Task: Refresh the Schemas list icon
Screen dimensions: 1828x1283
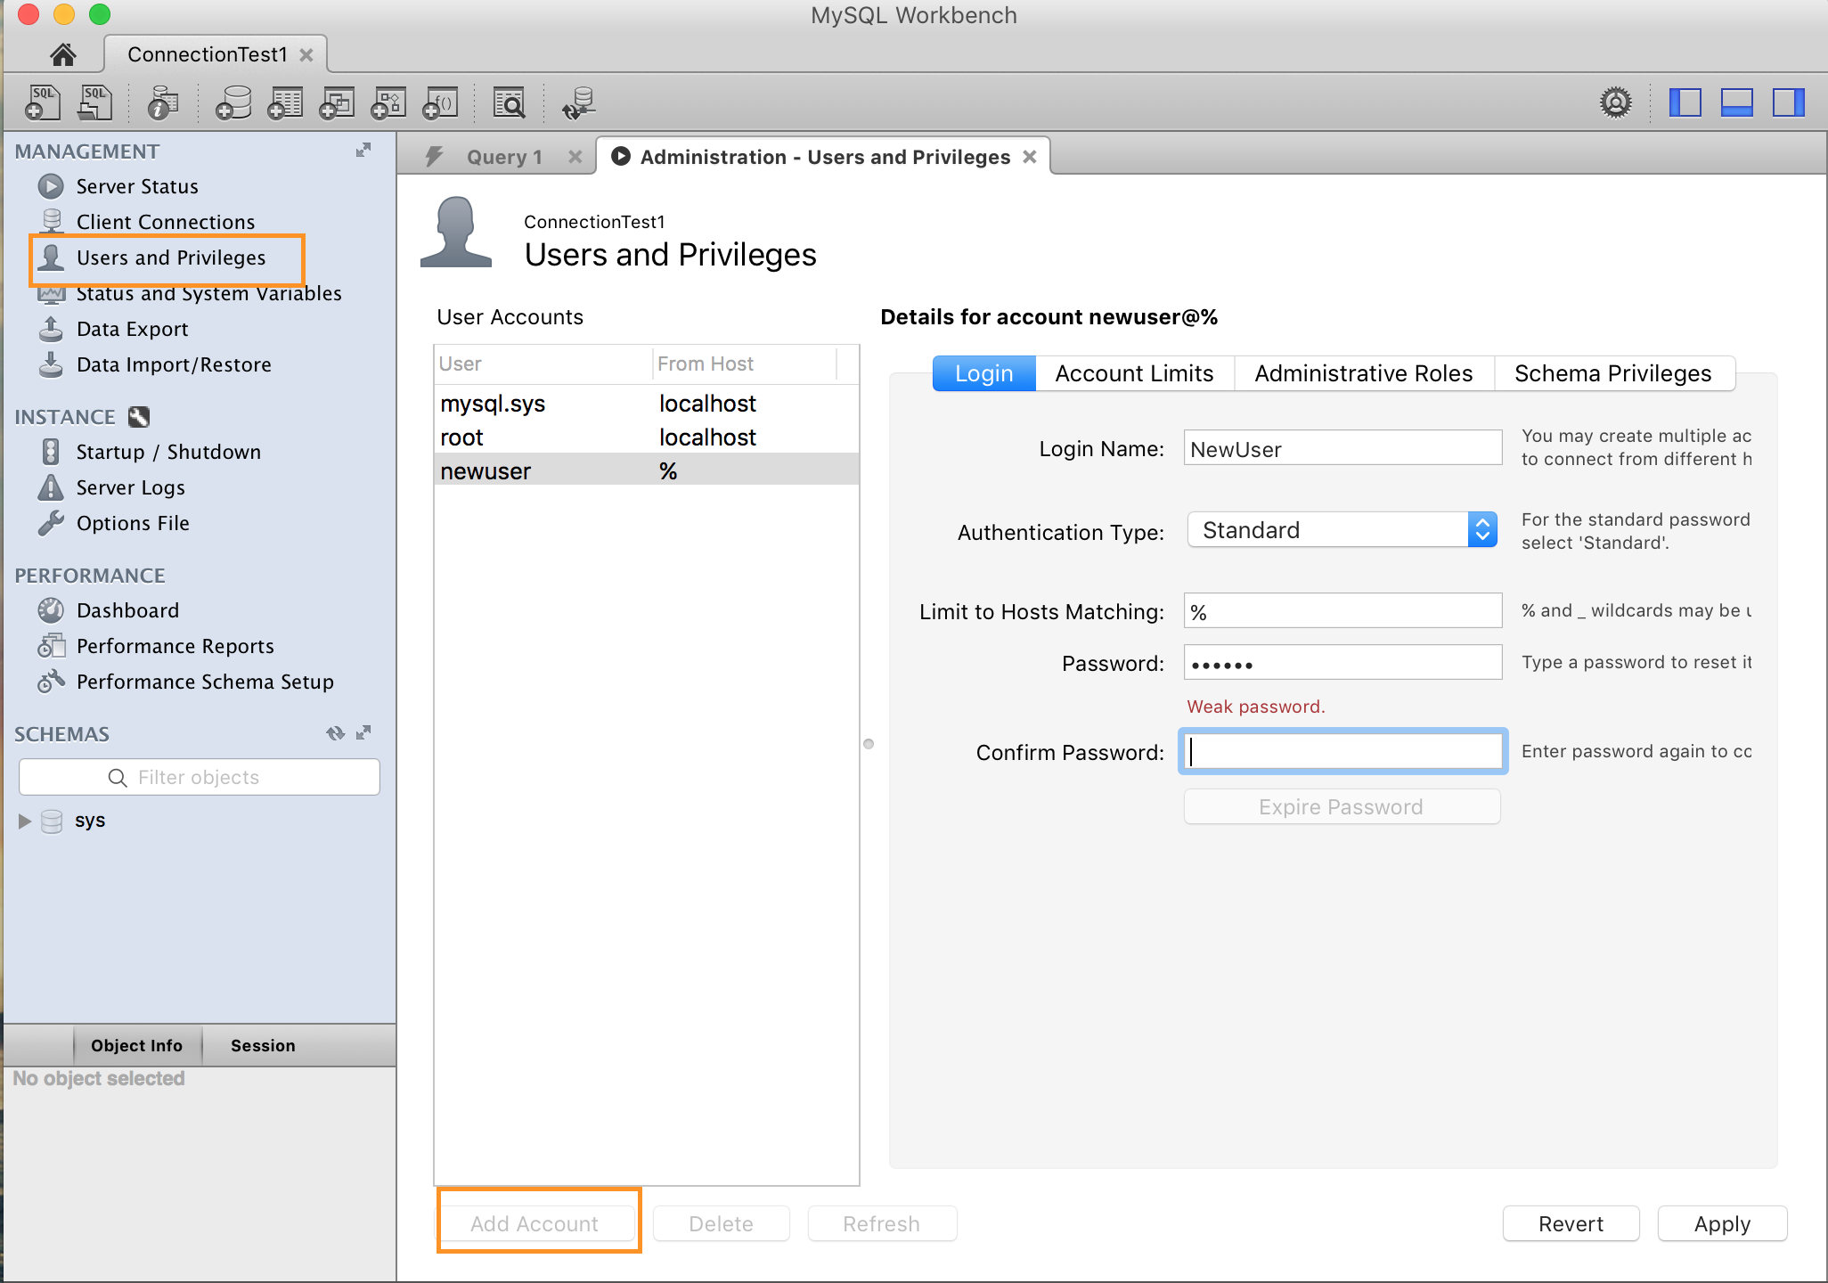Action: tap(336, 733)
